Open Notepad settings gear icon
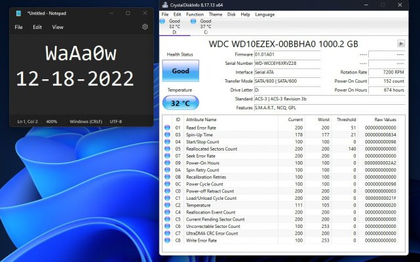 pyautogui.click(x=145, y=27)
